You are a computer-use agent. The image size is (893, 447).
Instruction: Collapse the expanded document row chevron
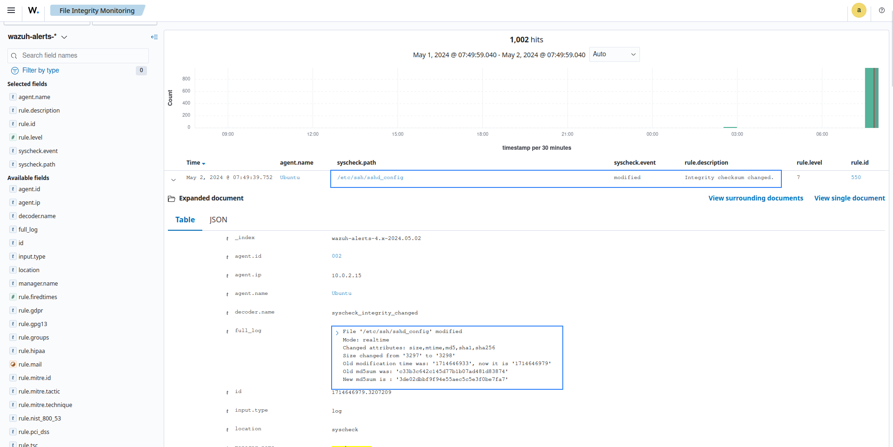[173, 179]
